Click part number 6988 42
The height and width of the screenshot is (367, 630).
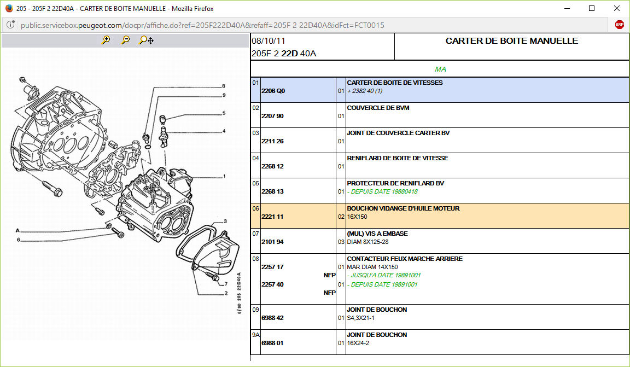coord(272,318)
